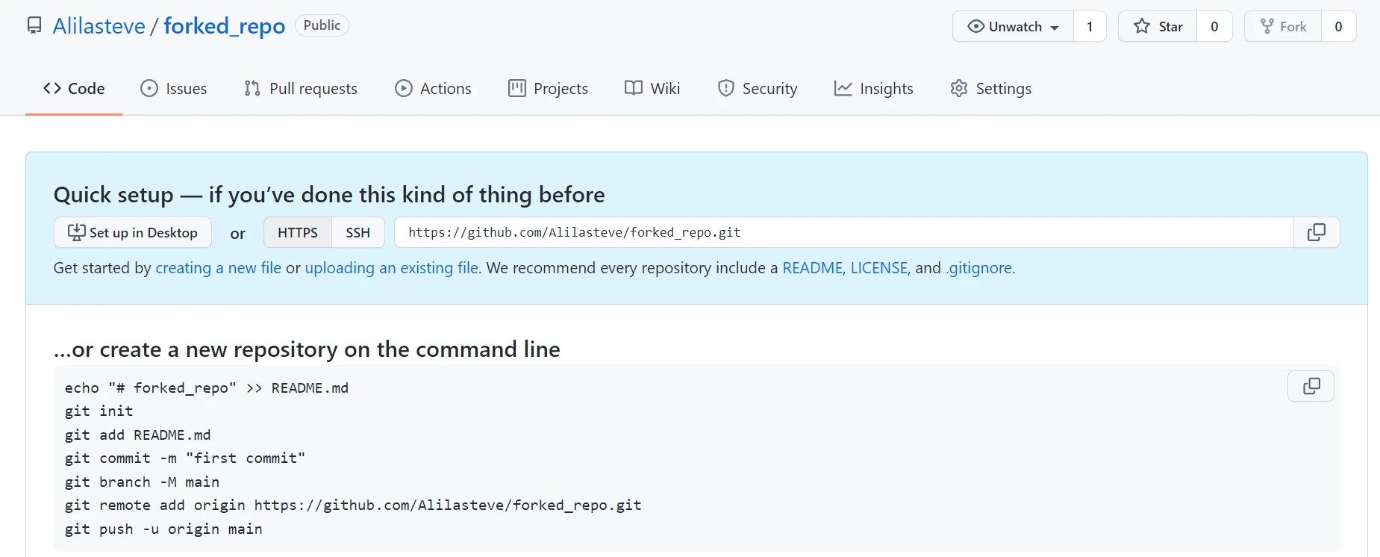Click the 'git branch -M main' line
1380x557 pixels.
[x=143, y=482]
